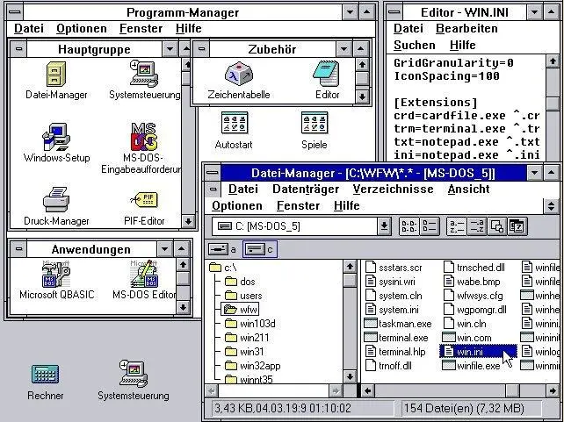The image size is (564, 422).
Task: Select the taskman.exe file icon
Action: pyautogui.click(x=398, y=324)
